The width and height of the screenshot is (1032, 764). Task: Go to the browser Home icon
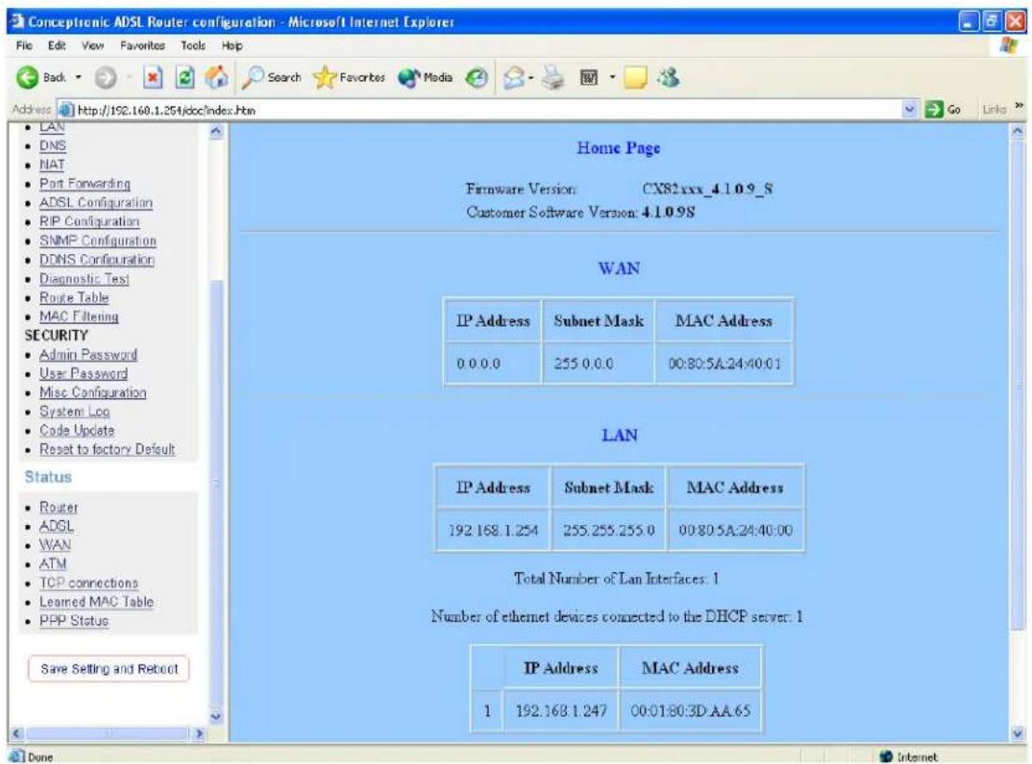pos(217,77)
